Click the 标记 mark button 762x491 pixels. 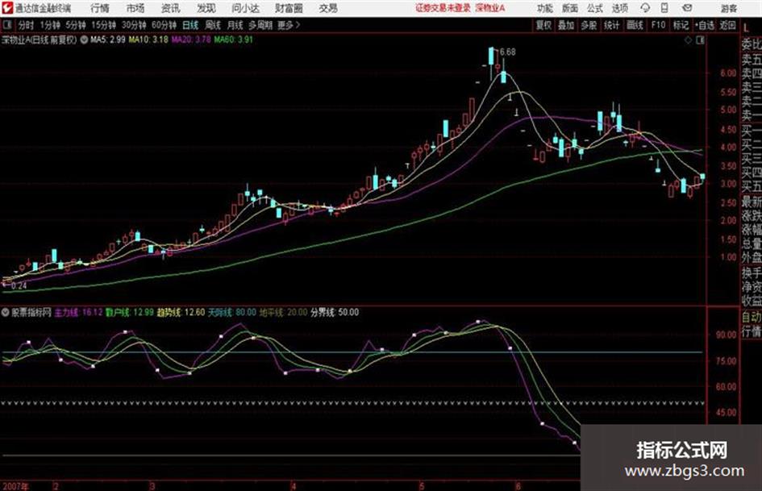(681, 25)
